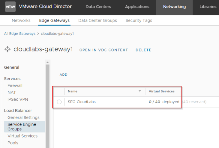
Task: Click the edge gateway icon beside cloudlabs-gateway1
Action: 7,49
